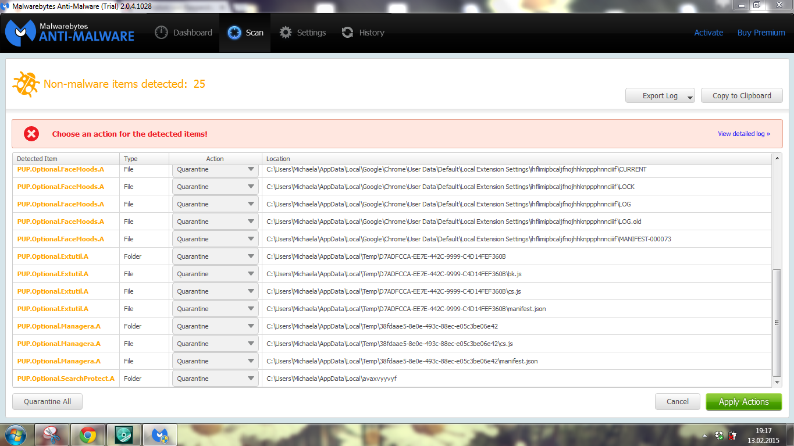The image size is (794, 446).
Task: Select the History refresh-arrow icon
Action: (x=347, y=33)
